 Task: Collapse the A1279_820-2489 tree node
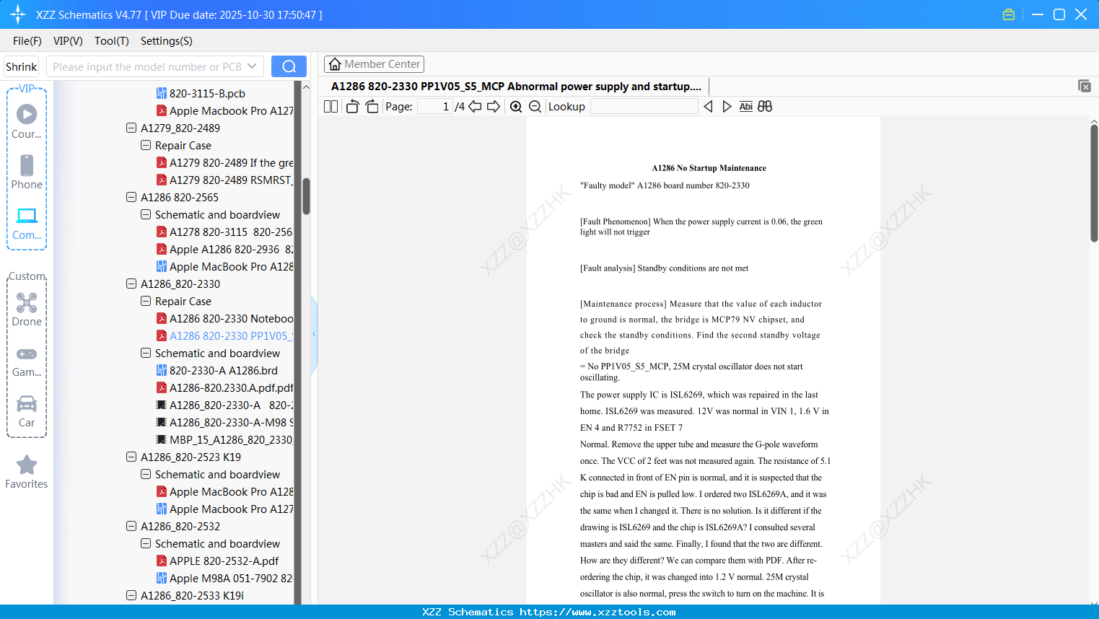click(x=131, y=128)
